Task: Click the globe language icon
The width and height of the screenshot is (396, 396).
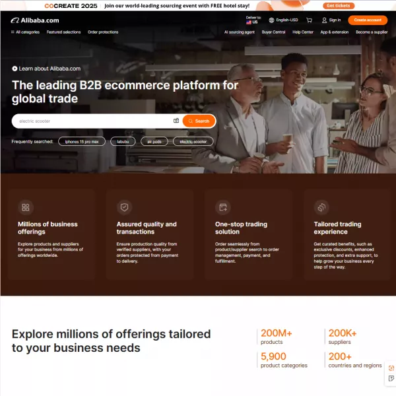Action: [x=271, y=20]
